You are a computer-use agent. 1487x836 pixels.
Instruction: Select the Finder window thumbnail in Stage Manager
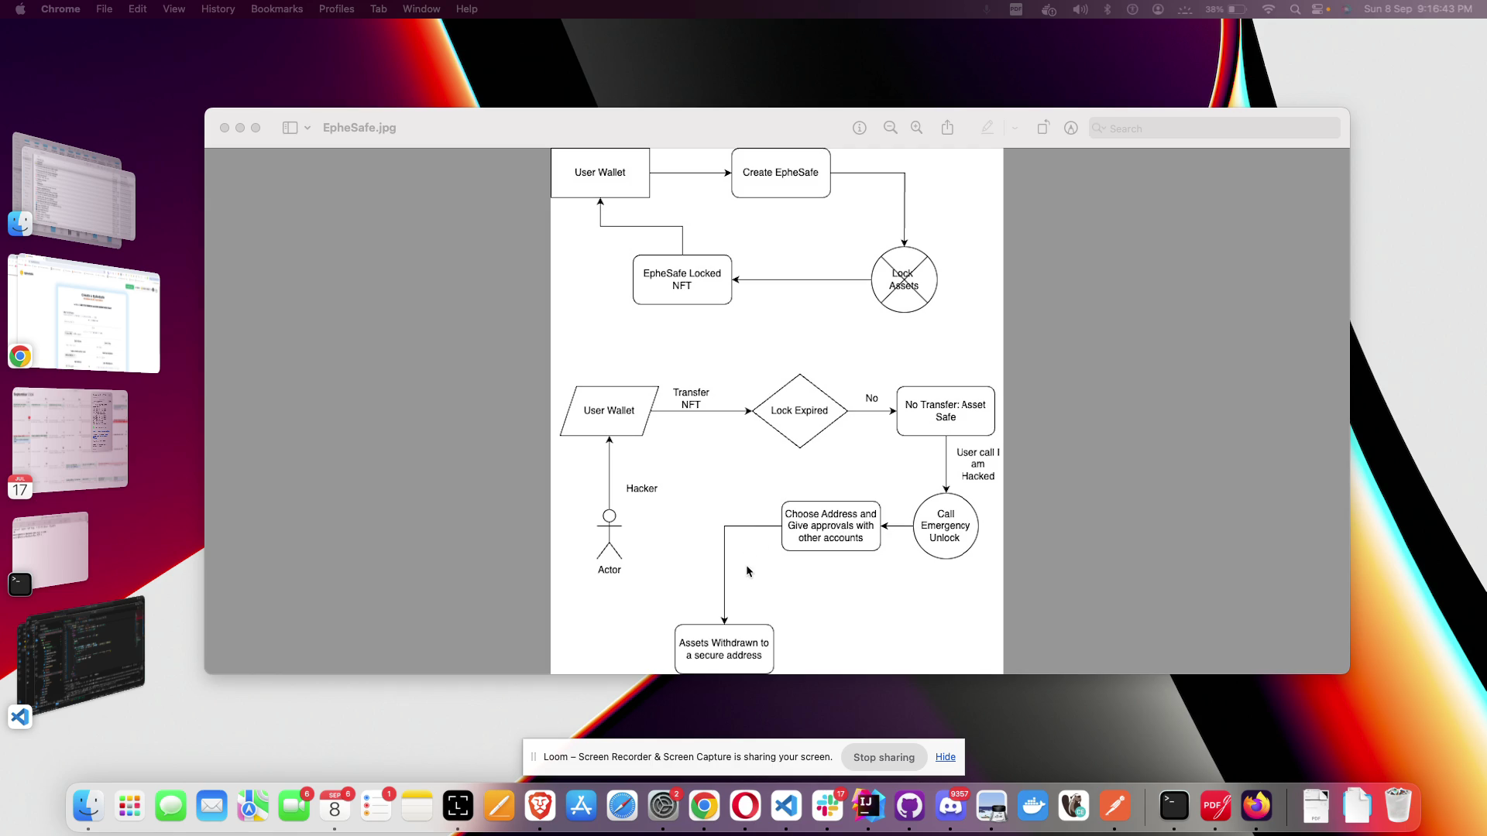click(x=74, y=190)
